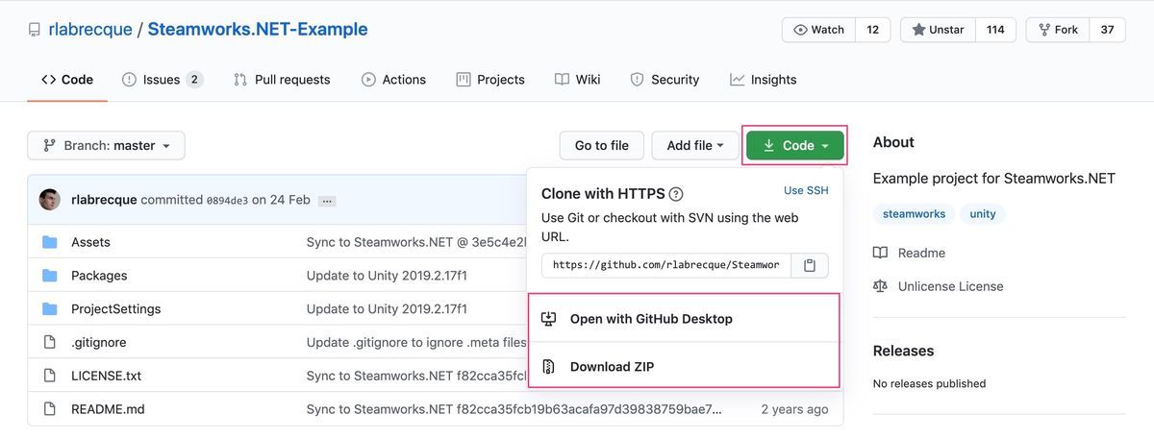
Task: Click the ProjectSettings folder icon
Action: coord(50,309)
